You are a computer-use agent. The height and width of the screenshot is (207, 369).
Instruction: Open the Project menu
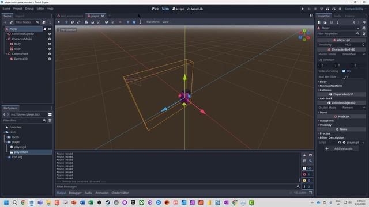[17, 9]
